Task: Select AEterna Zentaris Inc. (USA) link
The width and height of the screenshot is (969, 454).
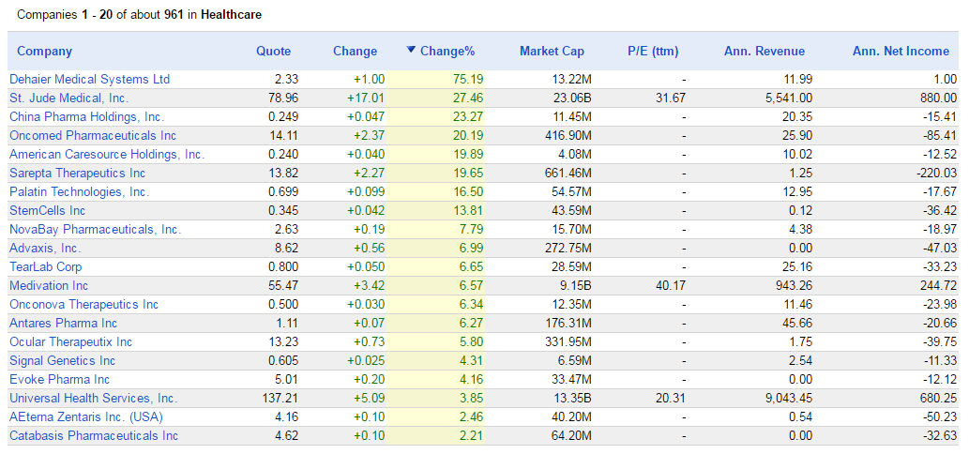Action: pos(86,416)
